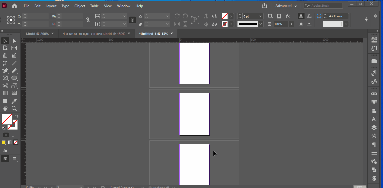Select the Pen tool
Screen dimensions: 383x188
coord(5,71)
